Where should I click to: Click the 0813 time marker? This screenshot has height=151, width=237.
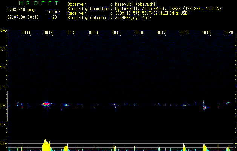pyautogui.click(x=71, y=32)
